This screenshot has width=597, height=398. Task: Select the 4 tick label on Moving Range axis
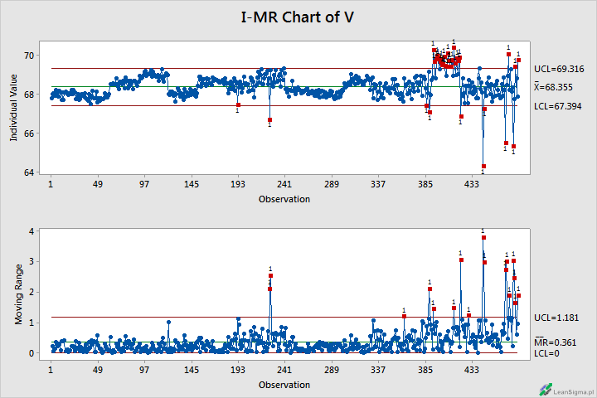[31, 231]
